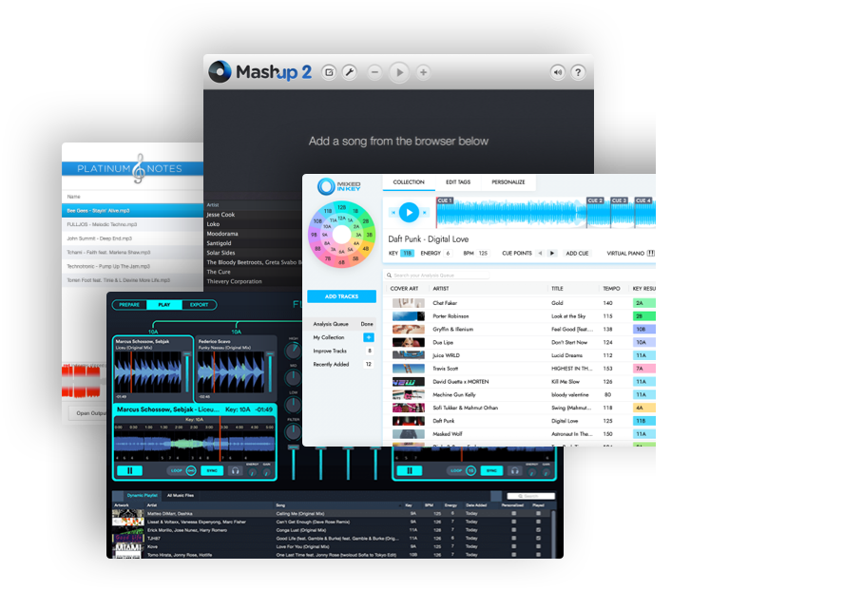The height and width of the screenshot is (590, 844).
Task: Toggle SYNC on the left Flow deck
Action: [212, 470]
